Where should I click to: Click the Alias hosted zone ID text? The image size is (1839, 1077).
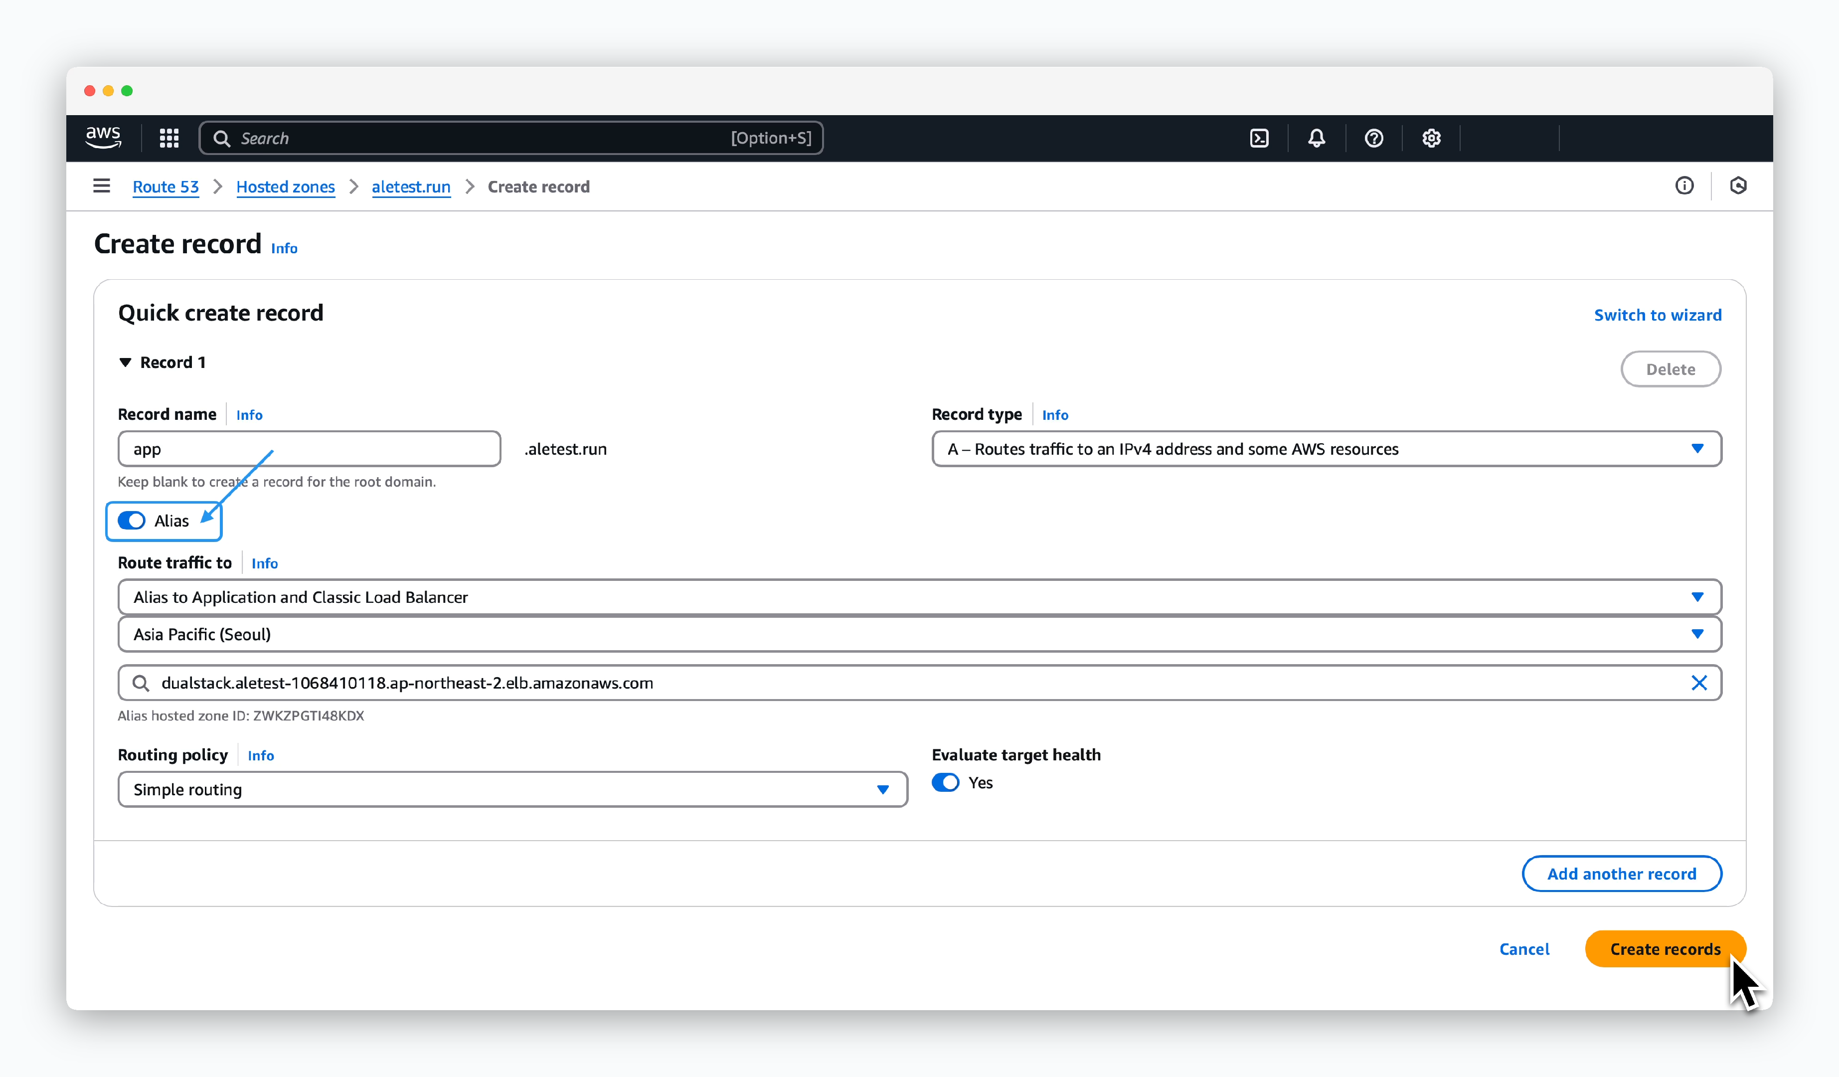(x=241, y=716)
